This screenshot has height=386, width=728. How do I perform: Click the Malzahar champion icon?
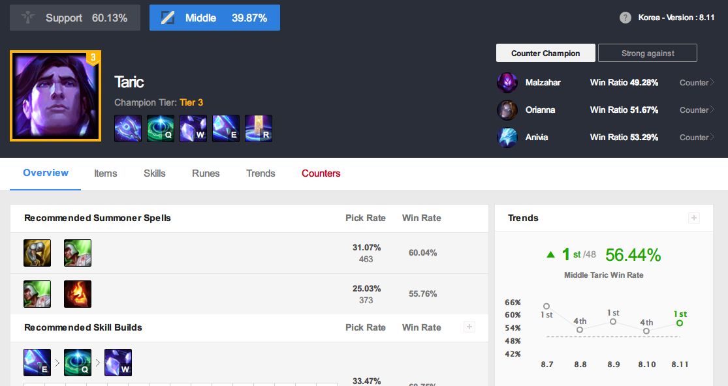click(507, 83)
